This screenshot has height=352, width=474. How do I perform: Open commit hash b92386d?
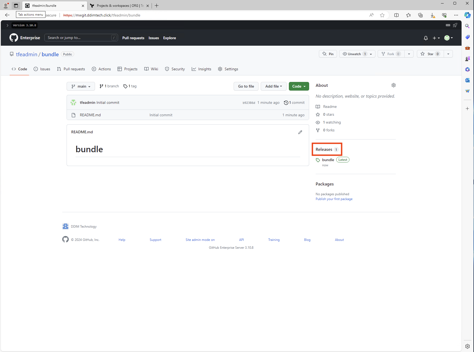point(249,103)
